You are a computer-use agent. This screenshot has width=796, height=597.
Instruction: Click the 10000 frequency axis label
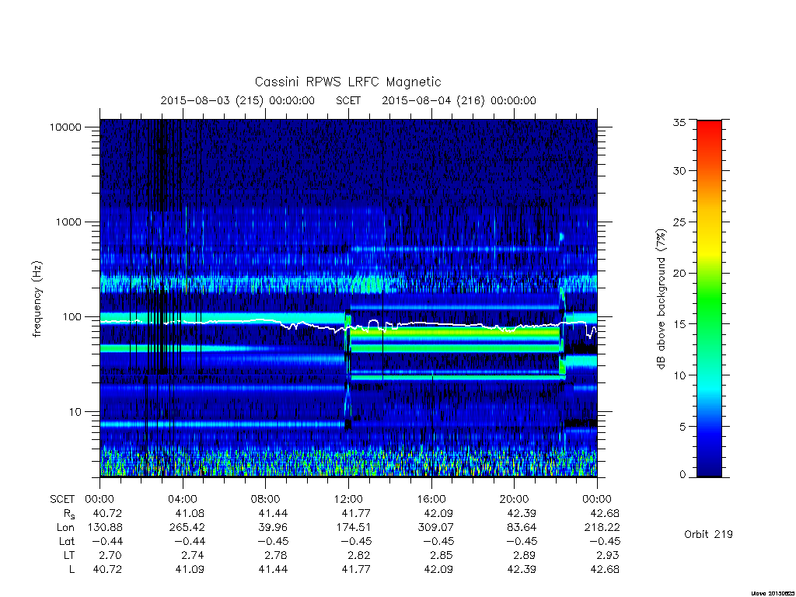pos(65,127)
